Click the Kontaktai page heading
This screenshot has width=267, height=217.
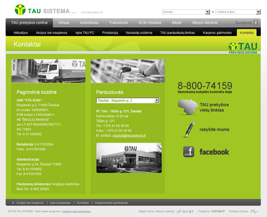(27, 44)
